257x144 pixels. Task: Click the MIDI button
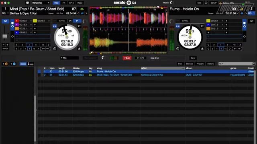click(x=199, y=3)
